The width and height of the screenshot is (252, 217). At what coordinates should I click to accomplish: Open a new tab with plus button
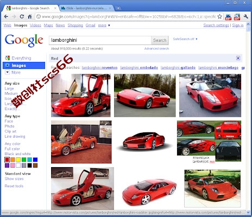pos(118,8)
